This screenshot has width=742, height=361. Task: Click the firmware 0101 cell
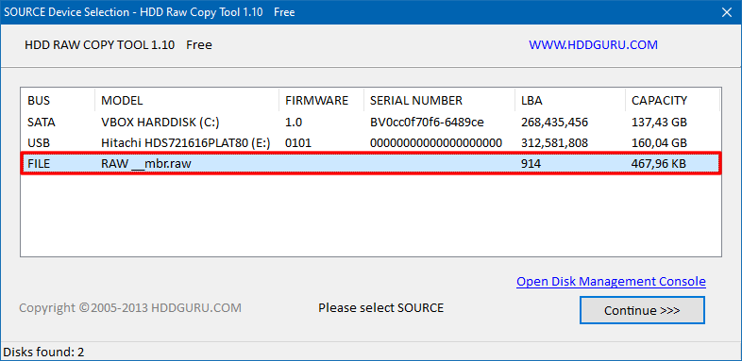point(298,142)
